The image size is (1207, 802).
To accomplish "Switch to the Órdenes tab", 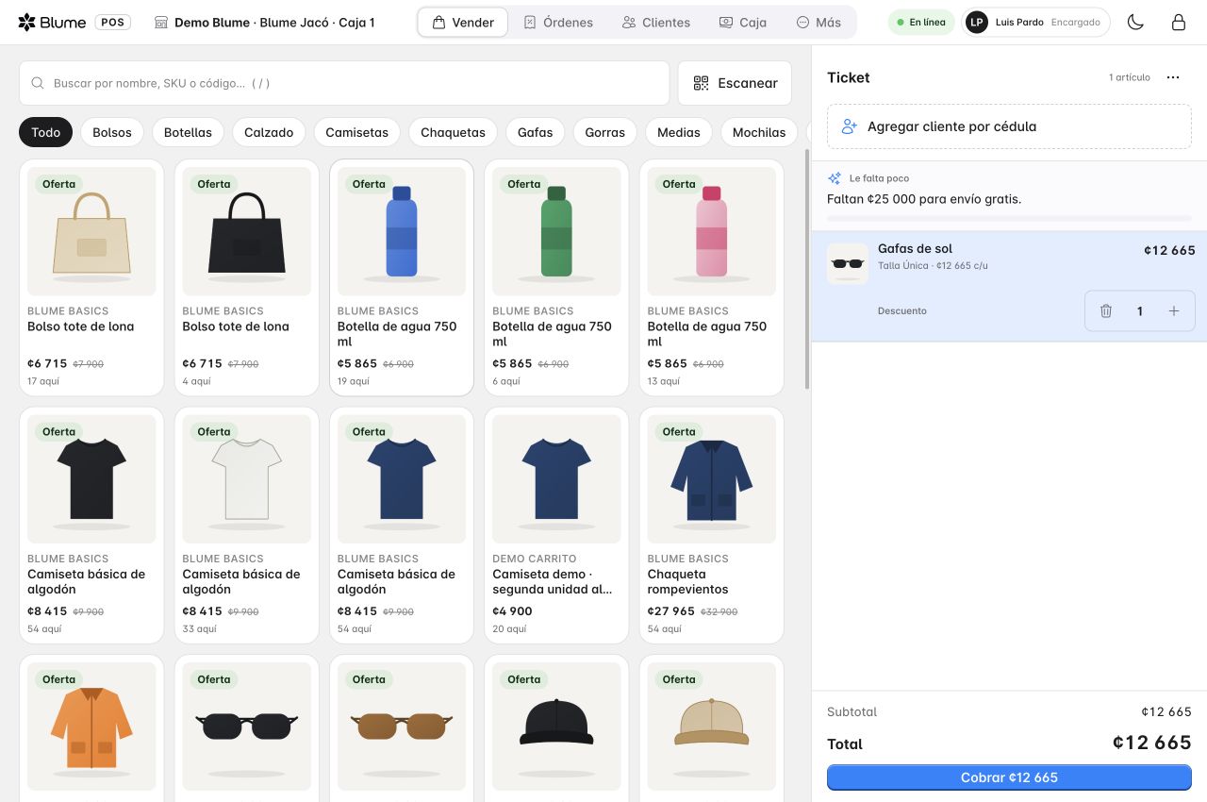I will tap(558, 22).
